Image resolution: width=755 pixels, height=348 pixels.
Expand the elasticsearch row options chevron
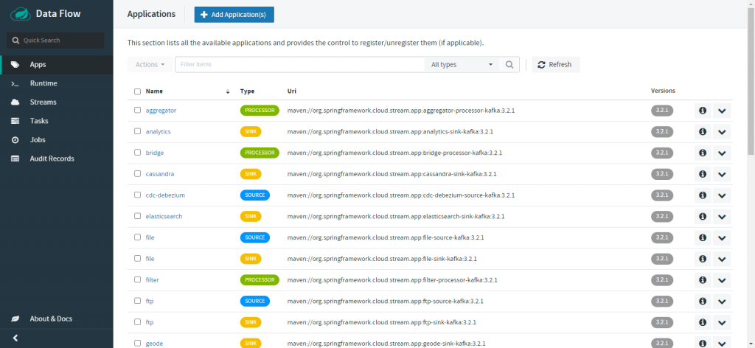722,216
